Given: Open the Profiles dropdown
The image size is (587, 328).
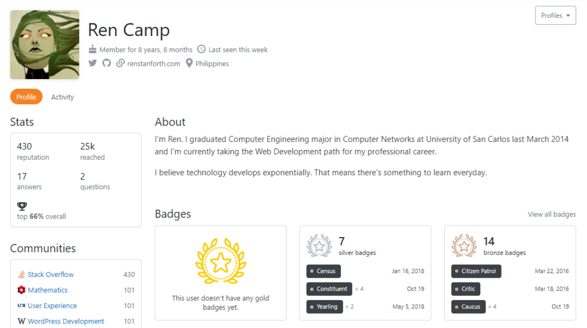Looking at the screenshot, I should tap(555, 15).
